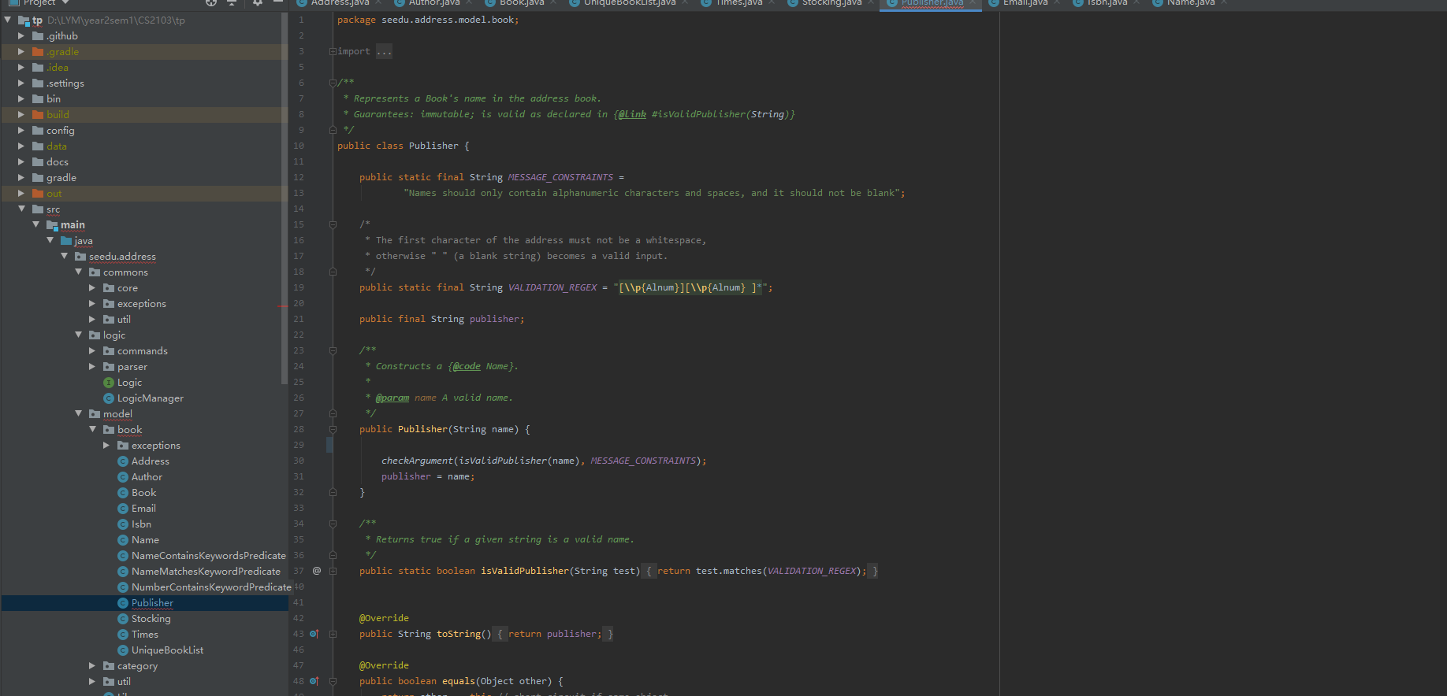
Task: Collapse the logic package
Action: point(78,335)
